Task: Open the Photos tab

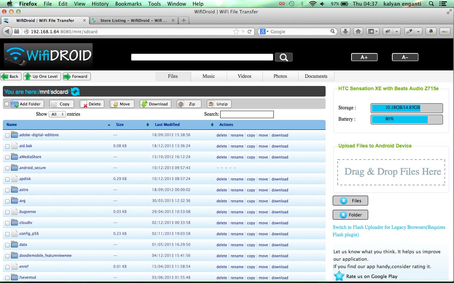Action: (x=280, y=76)
